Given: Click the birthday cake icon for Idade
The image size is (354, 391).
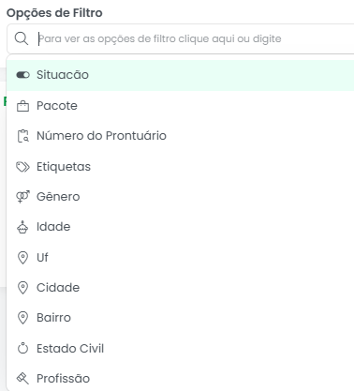Looking at the screenshot, I should click(22, 227).
